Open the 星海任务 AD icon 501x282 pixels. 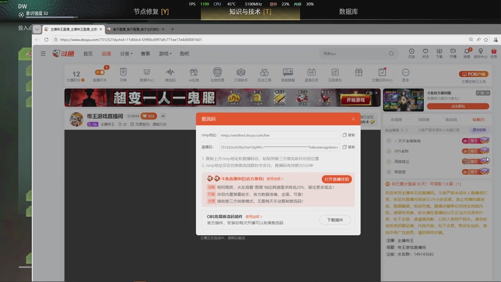[311, 72]
